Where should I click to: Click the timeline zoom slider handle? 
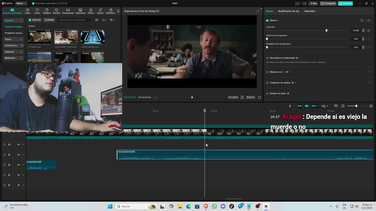[356, 106]
